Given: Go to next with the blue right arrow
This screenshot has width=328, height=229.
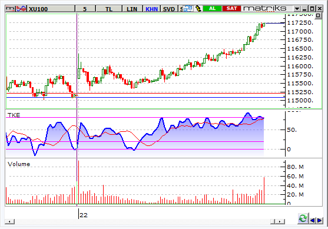Looking at the screenshot, I should click(x=319, y=220).
